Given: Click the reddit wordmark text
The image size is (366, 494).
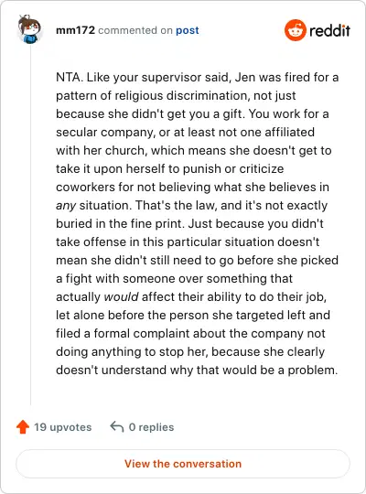Looking at the screenshot, I should 329,30.
